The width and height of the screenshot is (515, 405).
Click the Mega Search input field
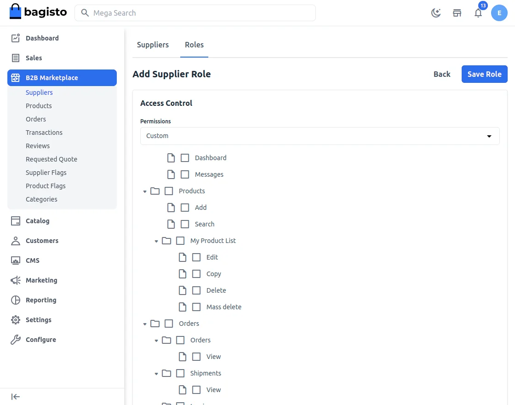point(195,13)
